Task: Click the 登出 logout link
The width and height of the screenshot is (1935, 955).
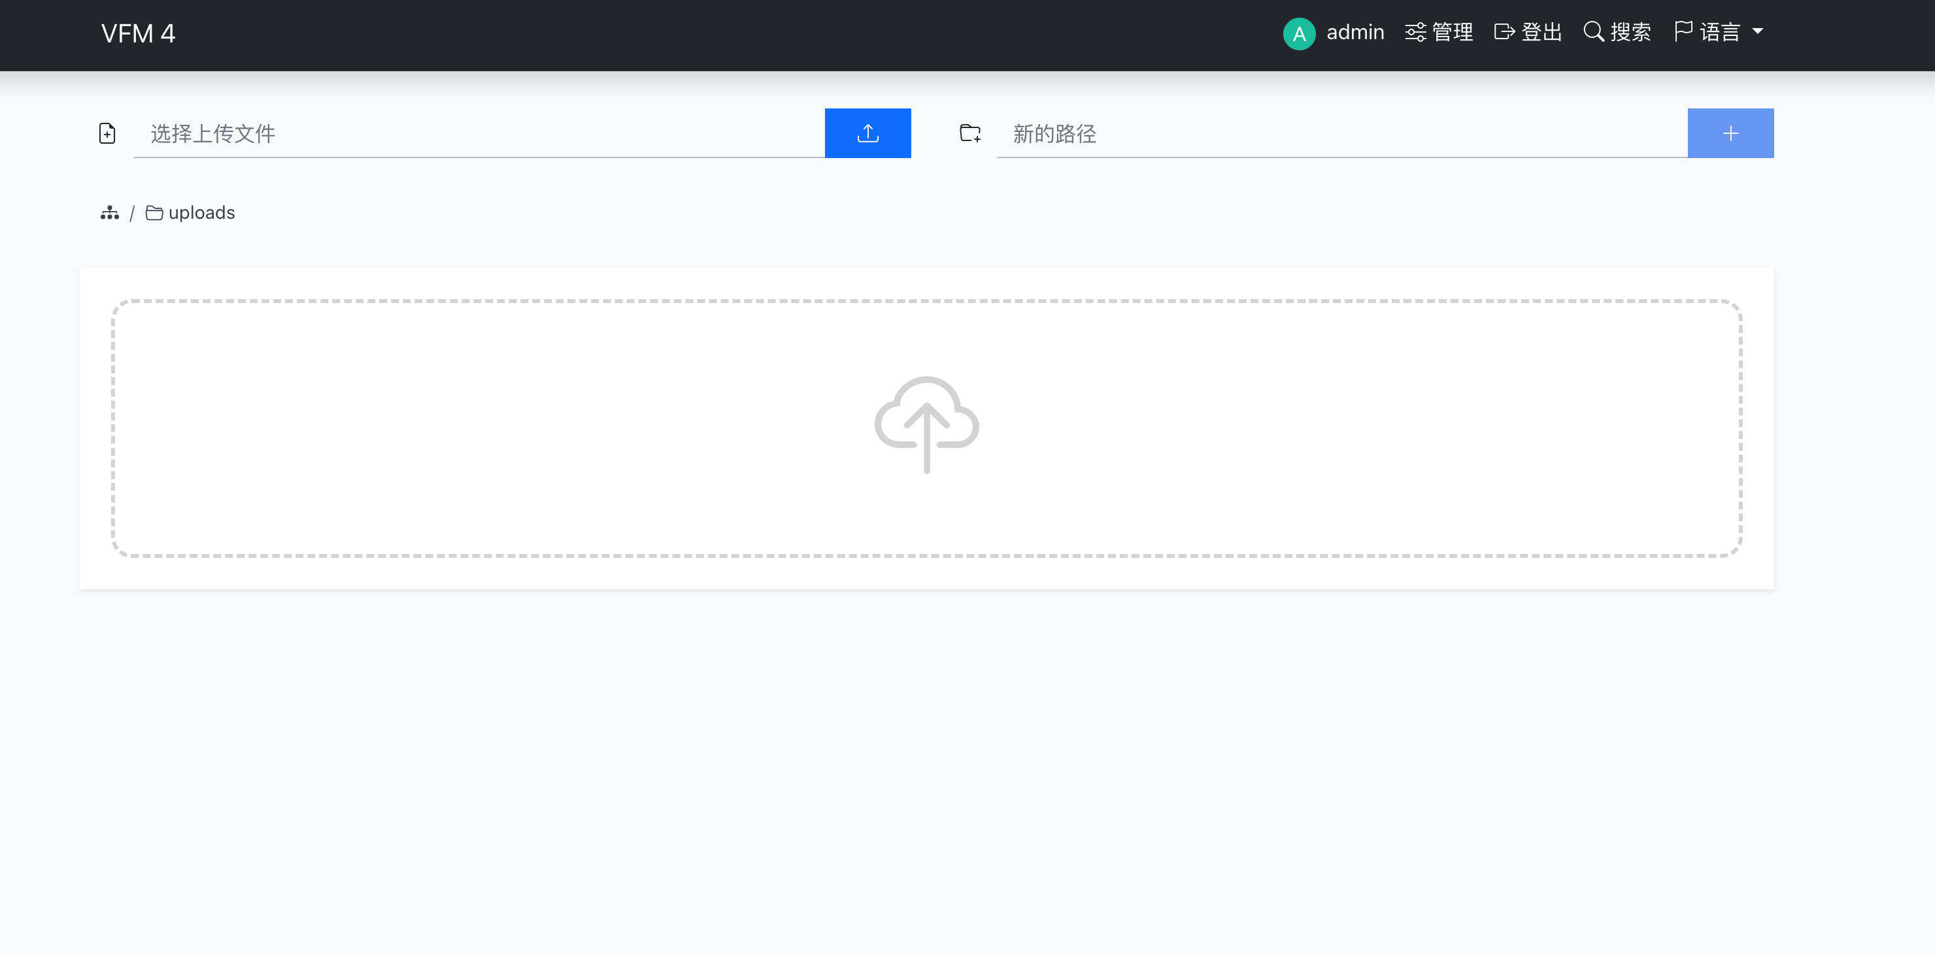Action: pos(1541,32)
